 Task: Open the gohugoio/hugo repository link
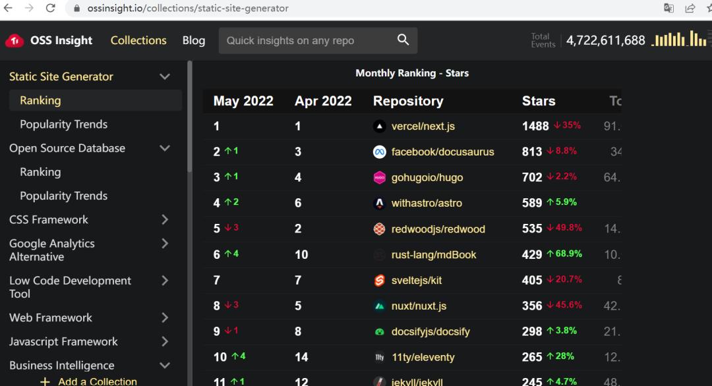[427, 177]
